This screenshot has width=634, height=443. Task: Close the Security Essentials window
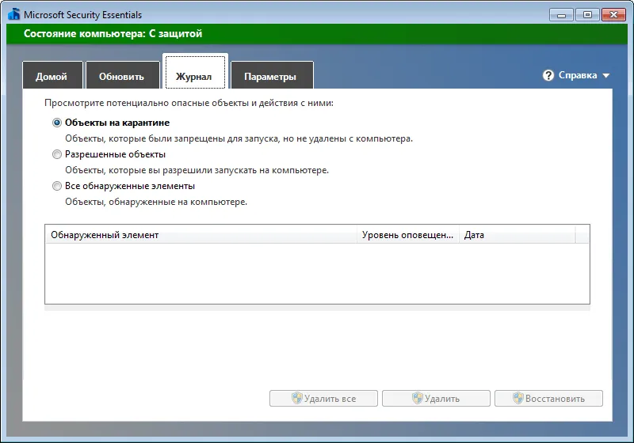pos(613,15)
